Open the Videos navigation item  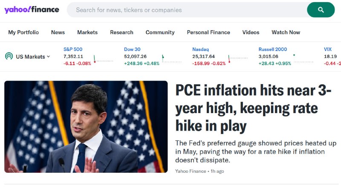(251, 32)
